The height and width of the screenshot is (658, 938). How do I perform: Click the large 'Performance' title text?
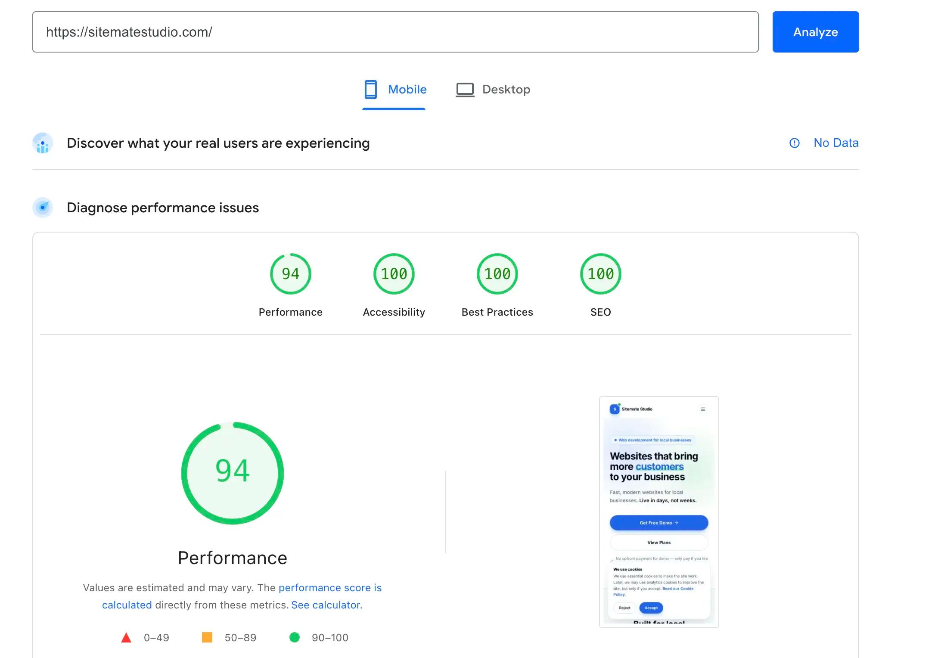pyautogui.click(x=233, y=558)
